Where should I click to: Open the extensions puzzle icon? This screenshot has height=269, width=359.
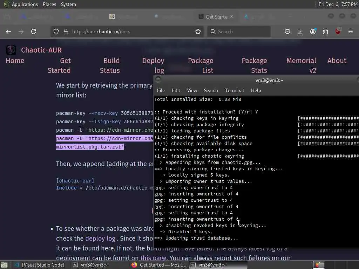[x=325, y=32]
